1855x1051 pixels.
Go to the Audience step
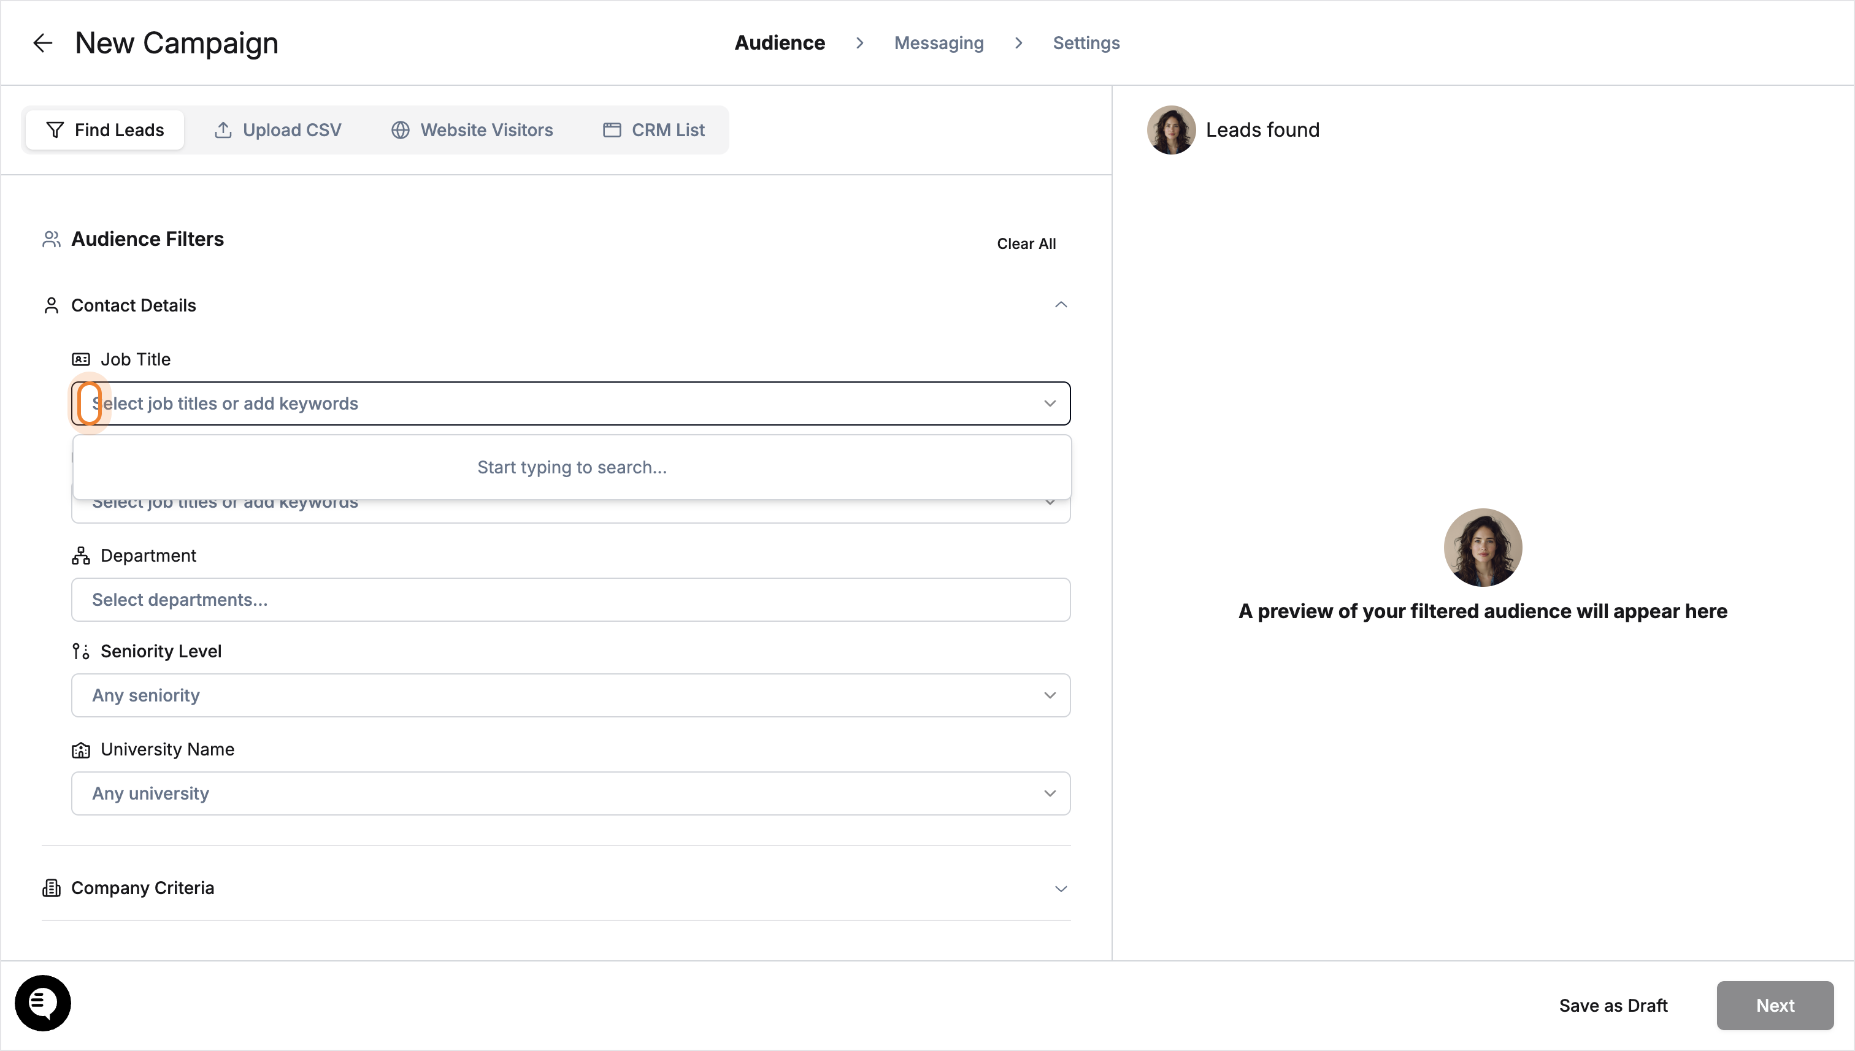click(780, 44)
